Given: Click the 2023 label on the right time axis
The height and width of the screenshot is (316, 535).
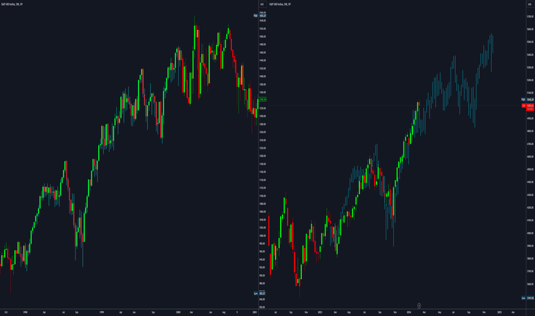Looking at the screenshot, I should pos(320,312).
